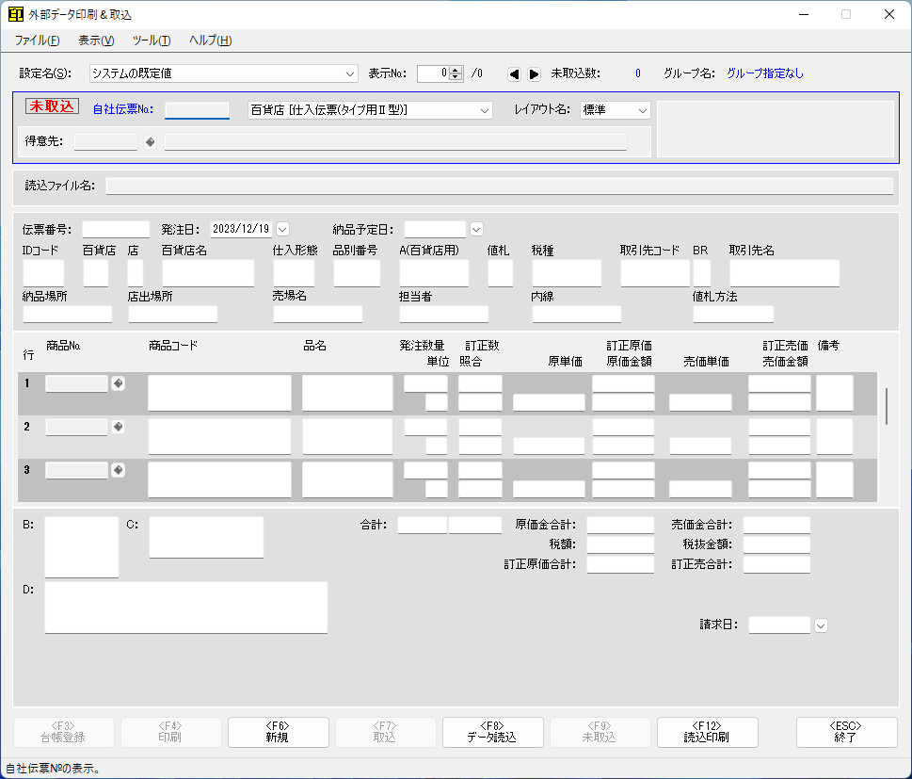
Task: Click the 自社伝票No. input field
Action: coord(197,110)
